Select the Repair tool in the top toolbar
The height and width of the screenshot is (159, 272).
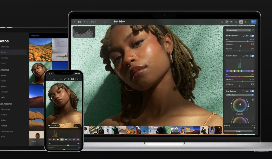coord(227,22)
